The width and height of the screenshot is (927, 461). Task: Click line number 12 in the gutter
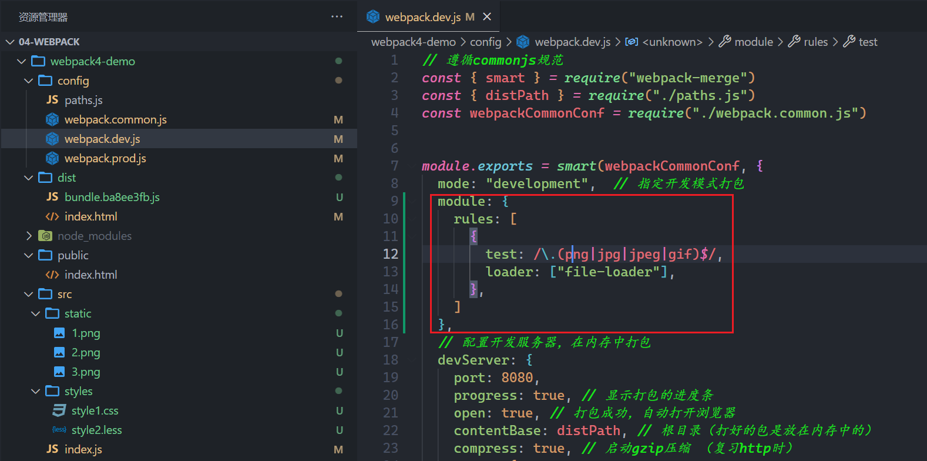(391, 254)
